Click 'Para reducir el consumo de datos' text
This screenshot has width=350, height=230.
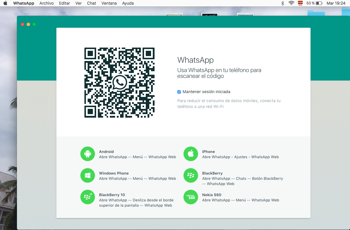pos(210,101)
